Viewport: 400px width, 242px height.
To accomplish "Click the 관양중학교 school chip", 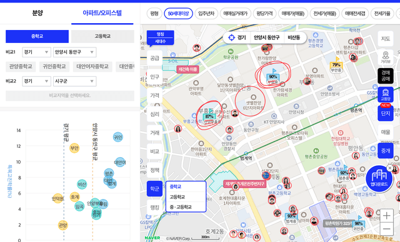I will pyautogui.click(x=21, y=67).
